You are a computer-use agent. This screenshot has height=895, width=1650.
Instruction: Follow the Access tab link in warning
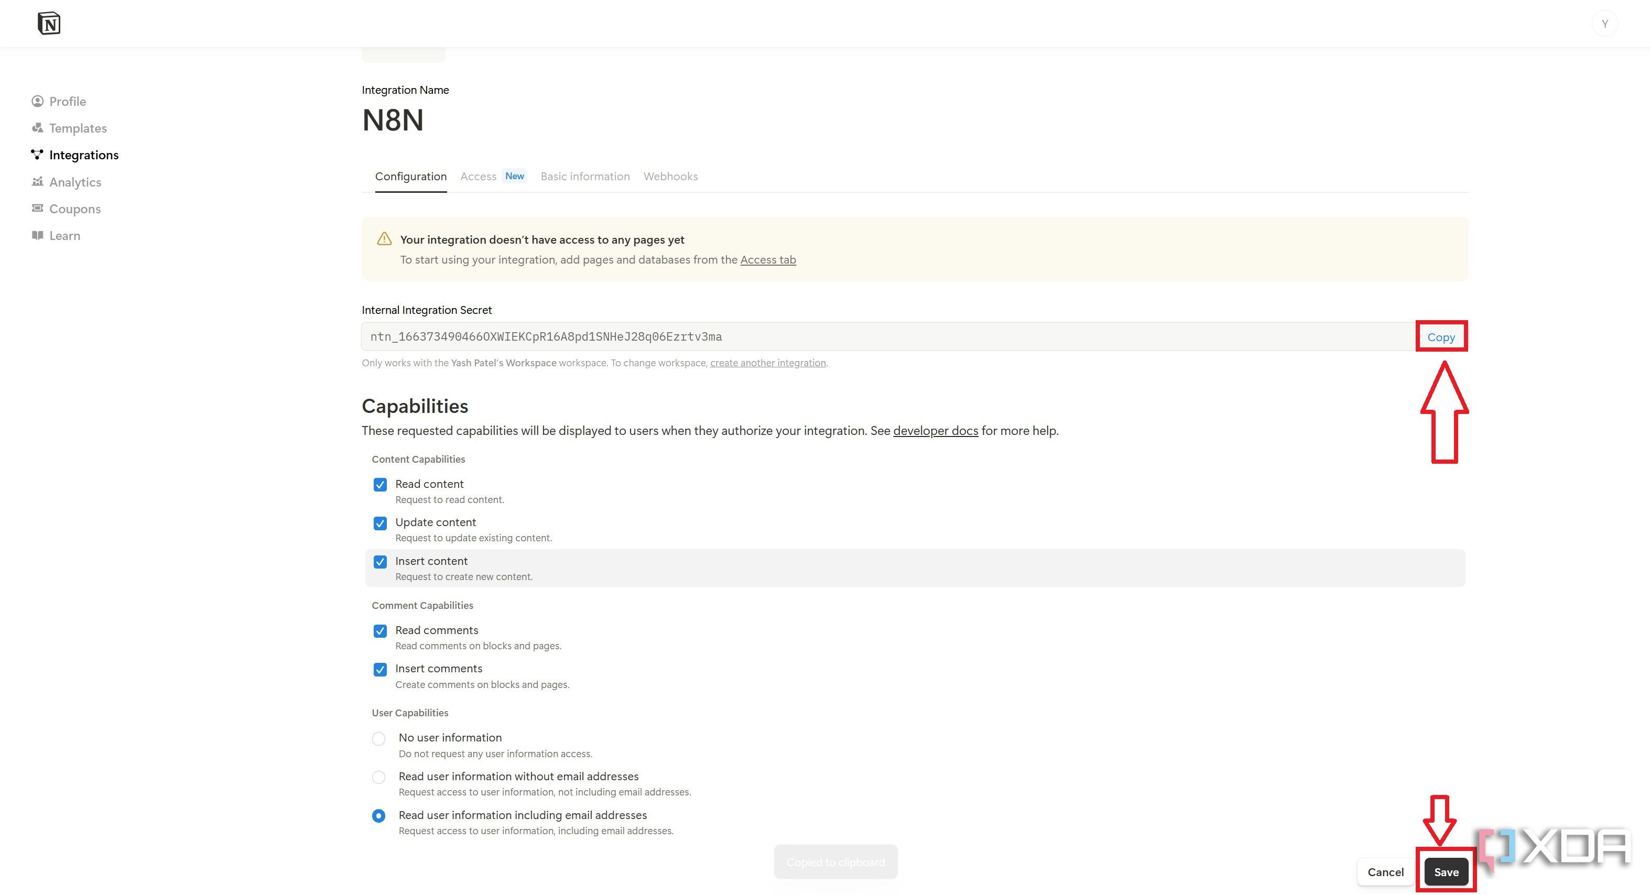pos(768,260)
